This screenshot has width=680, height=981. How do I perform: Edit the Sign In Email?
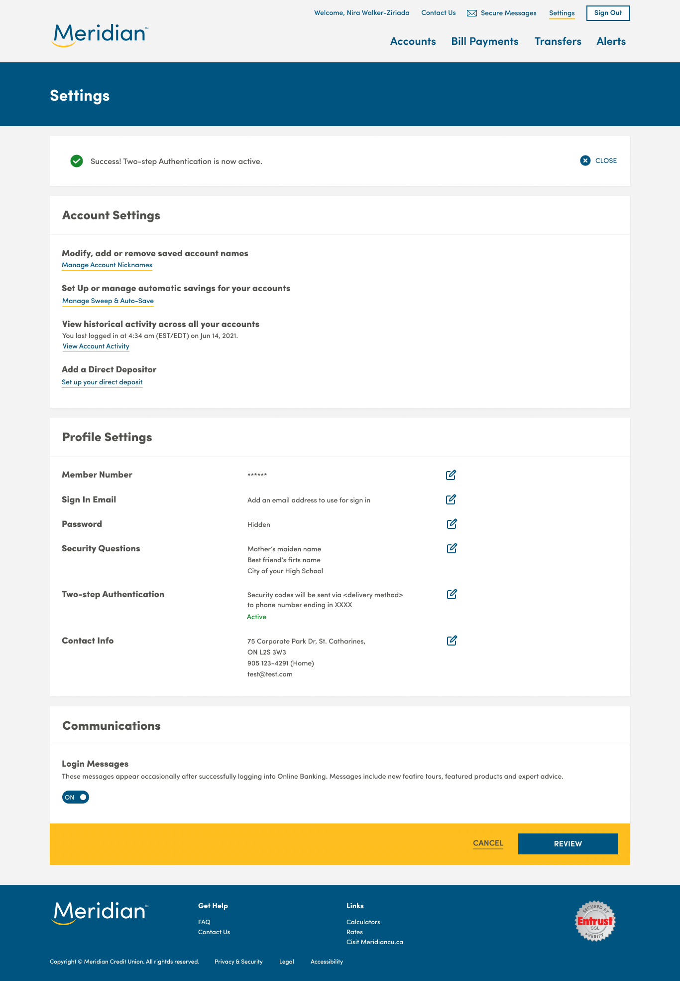pyautogui.click(x=451, y=499)
